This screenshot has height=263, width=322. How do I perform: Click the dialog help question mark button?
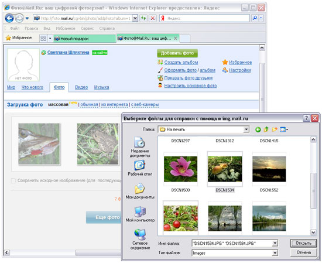(306, 118)
